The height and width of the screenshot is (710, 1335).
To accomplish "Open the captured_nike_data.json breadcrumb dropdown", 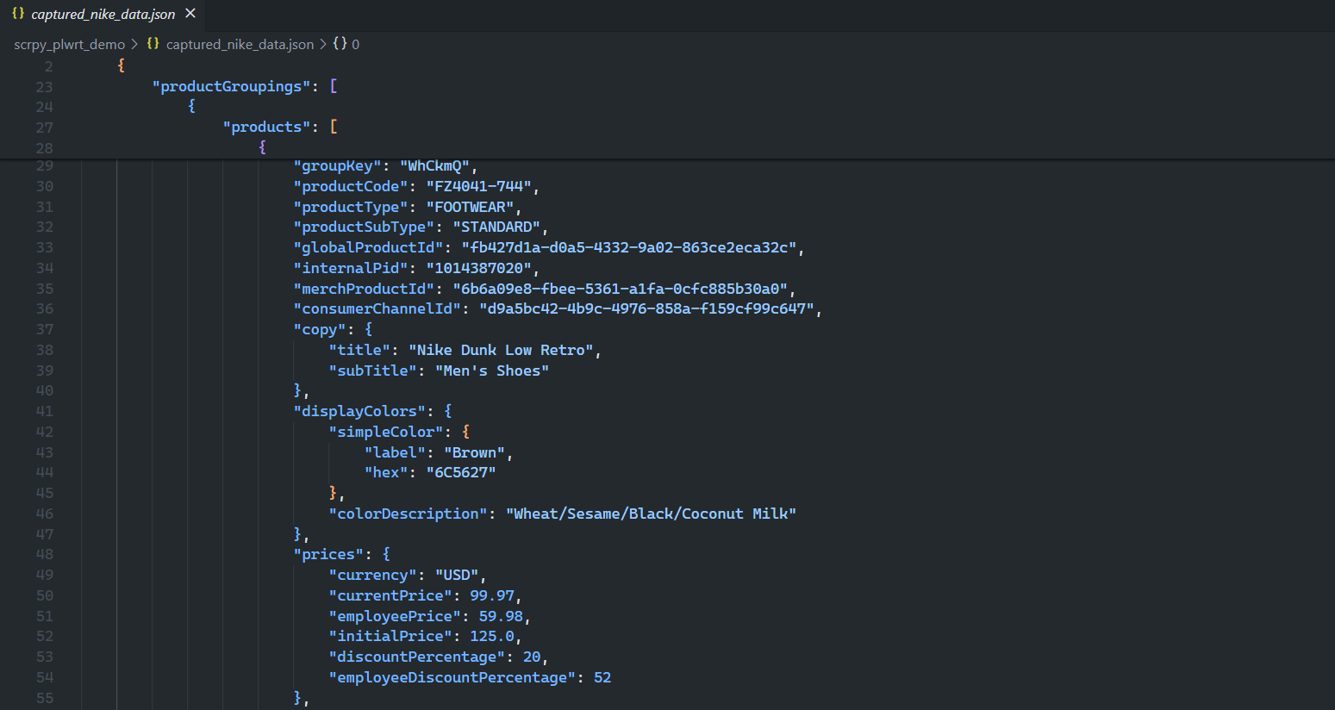I will tap(240, 44).
